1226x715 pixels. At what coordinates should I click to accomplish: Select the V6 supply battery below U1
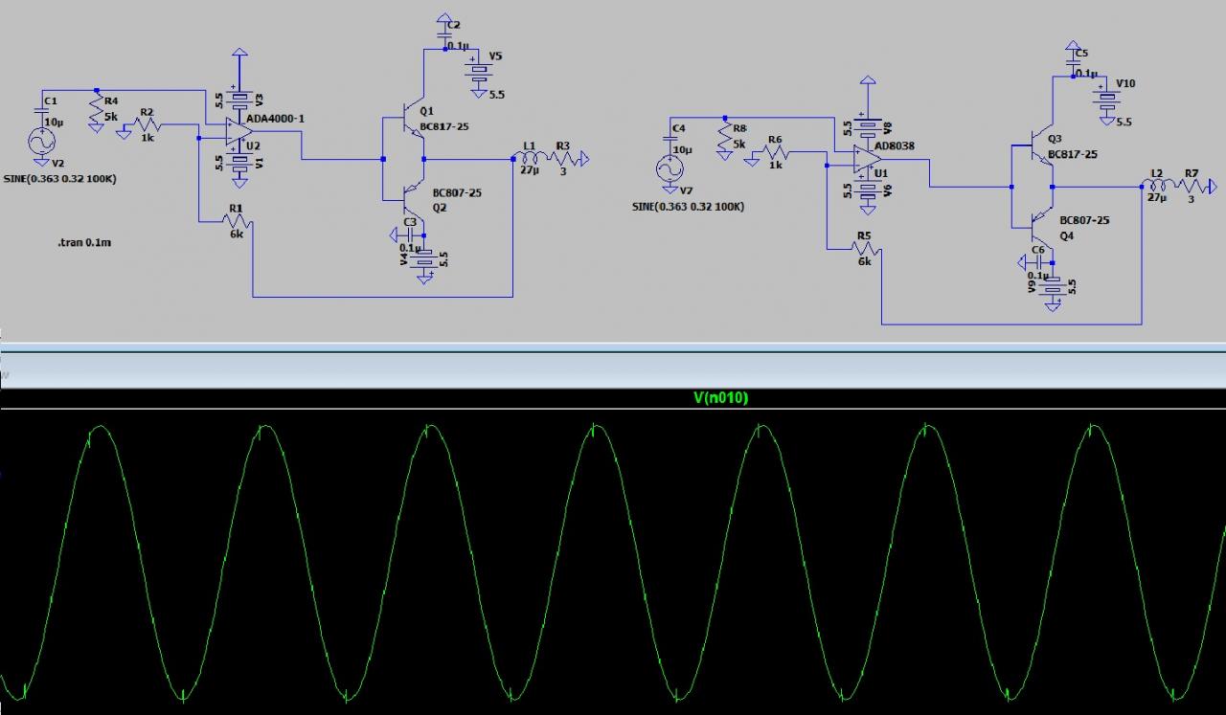pos(869,190)
